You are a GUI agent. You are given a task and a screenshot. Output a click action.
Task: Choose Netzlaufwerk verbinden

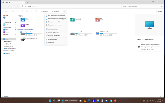(x=56, y=22)
